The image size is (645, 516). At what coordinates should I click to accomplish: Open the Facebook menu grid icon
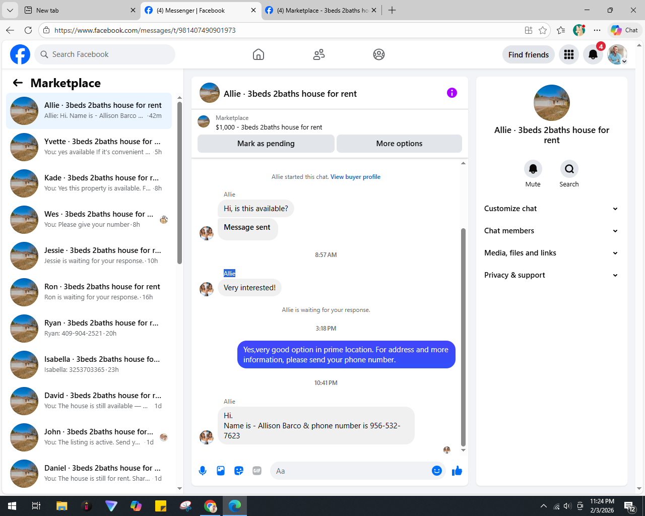tap(569, 54)
